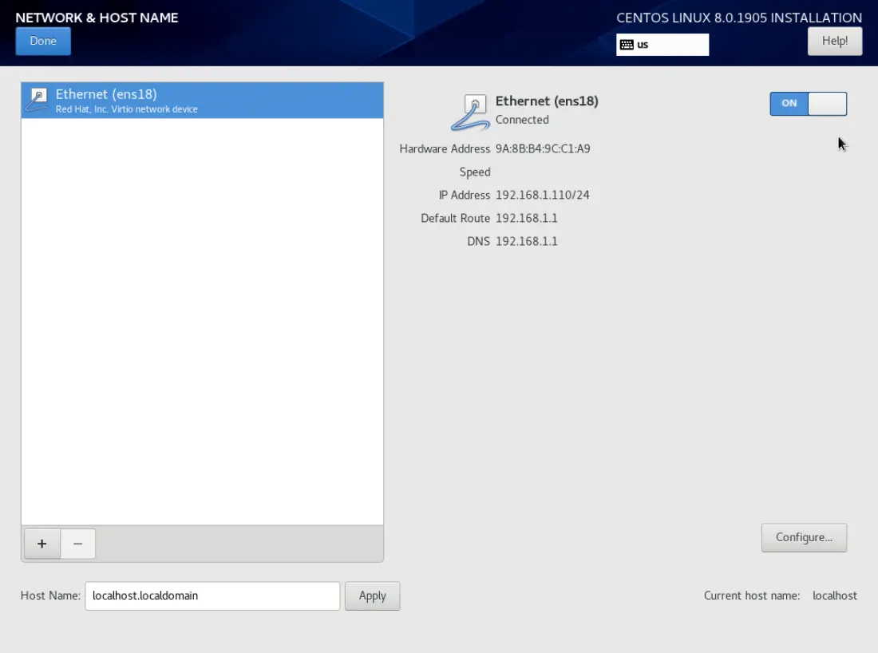Image resolution: width=878 pixels, height=653 pixels.
Task: Open the Help! button
Action: click(x=834, y=41)
